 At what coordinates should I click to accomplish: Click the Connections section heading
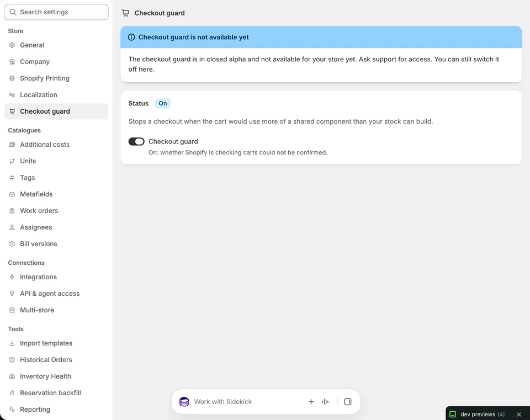coord(26,263)
